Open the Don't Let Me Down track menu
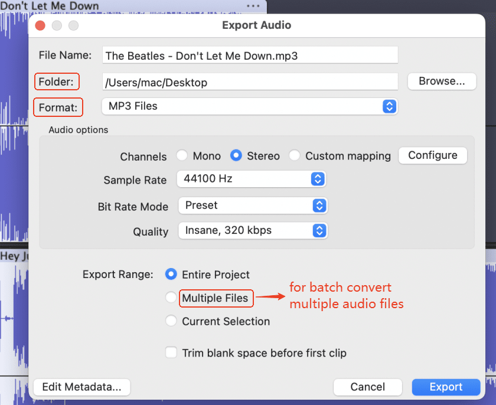This screenshot has width=496, height=405. point(253,6)
